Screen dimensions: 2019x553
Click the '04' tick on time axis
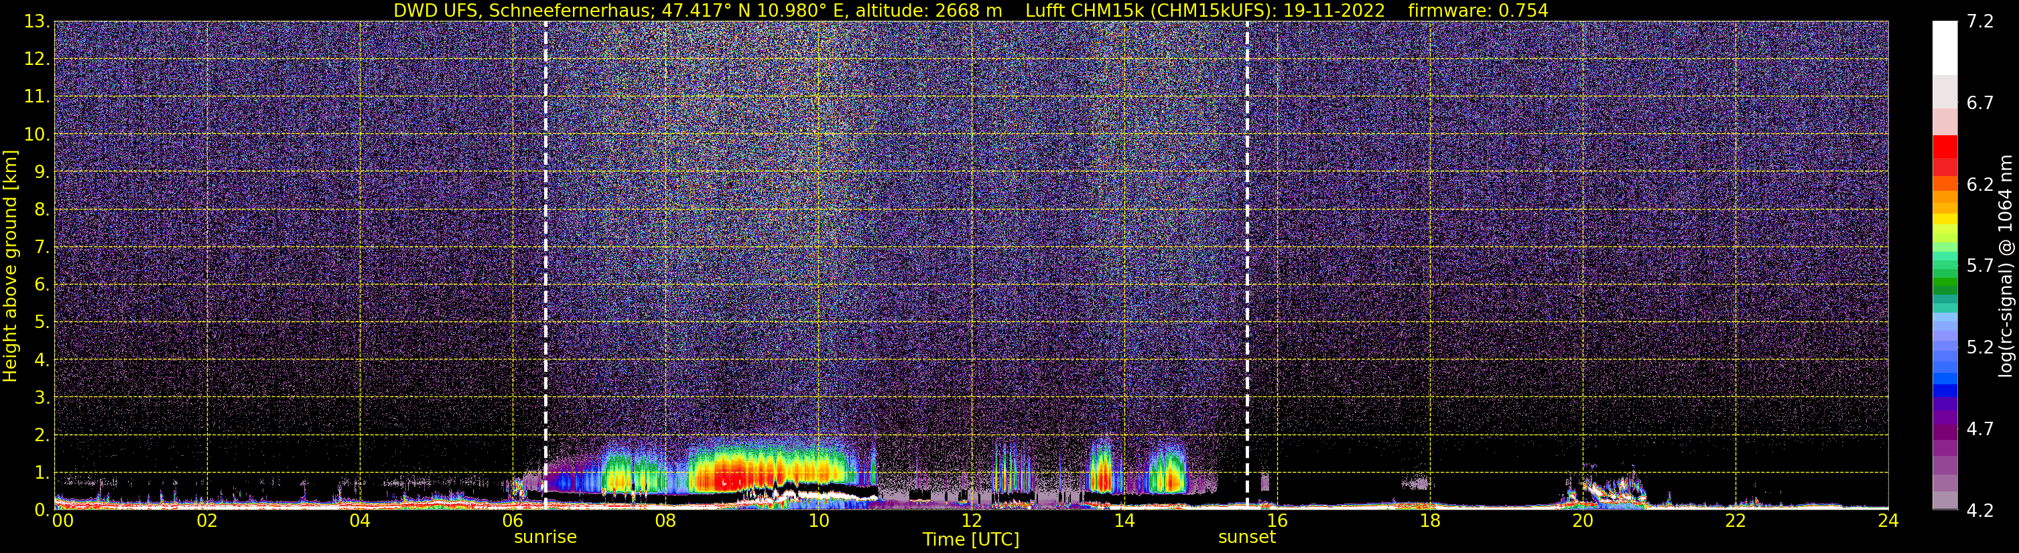click(359, 521)
